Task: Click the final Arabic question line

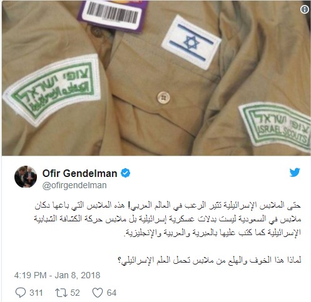Action: click(x=210, y=261)
